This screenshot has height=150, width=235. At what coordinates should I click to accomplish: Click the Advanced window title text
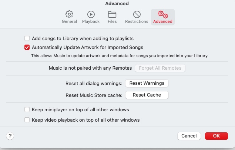[117, 4]
